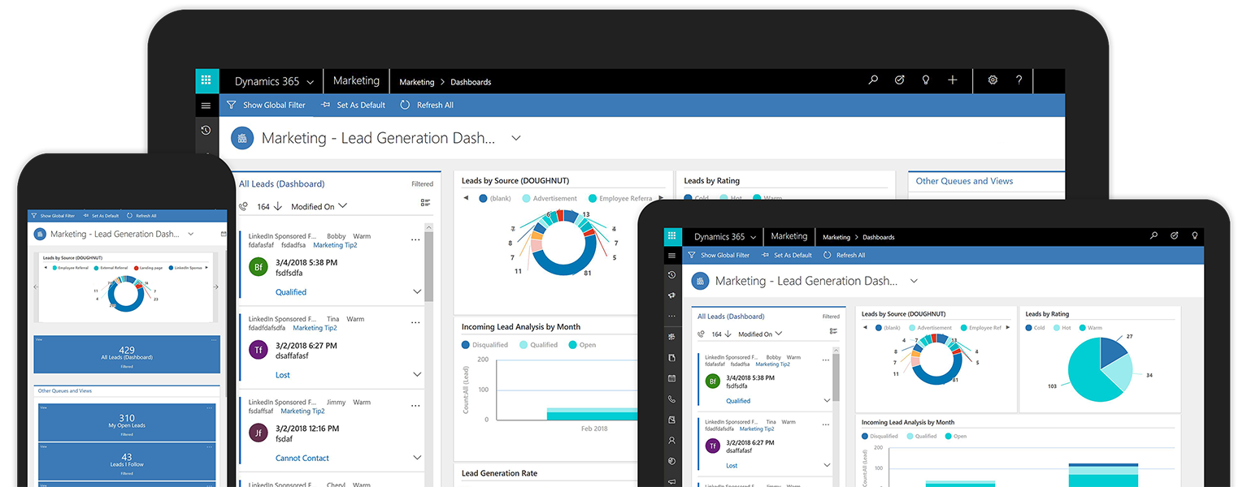Open recent items icon in large tablet sidebar

(206, 130)
